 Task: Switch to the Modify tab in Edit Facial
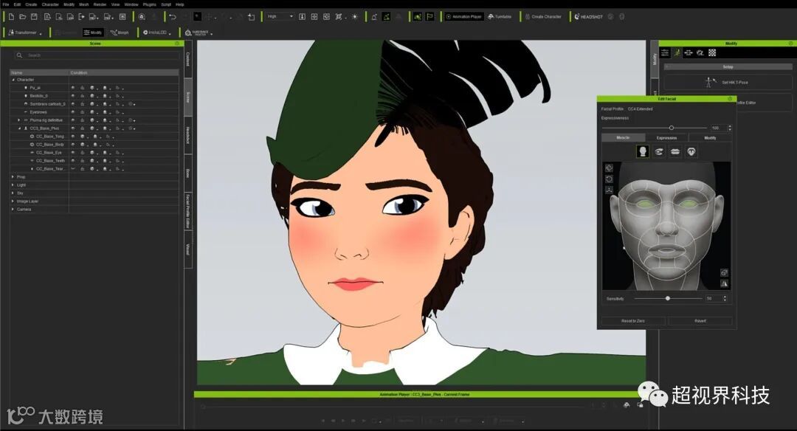[x=710, y=138]
